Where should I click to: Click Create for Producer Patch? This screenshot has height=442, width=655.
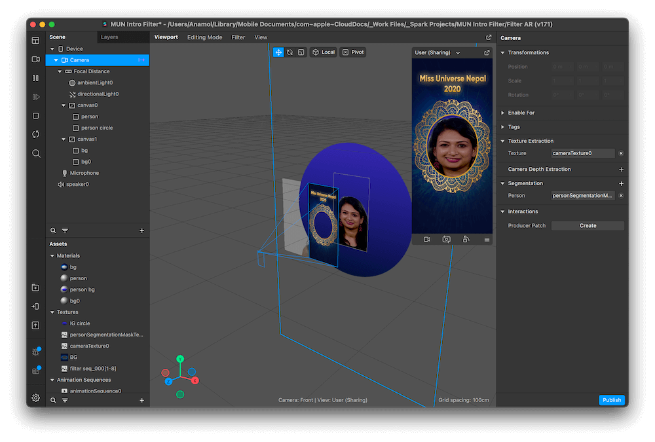coord(588,226)
